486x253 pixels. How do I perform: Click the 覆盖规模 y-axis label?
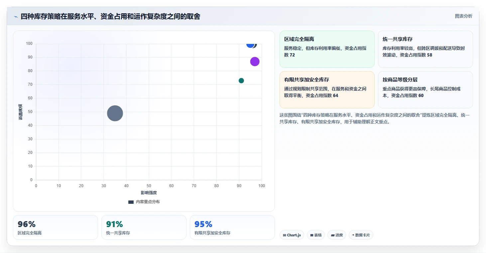click(x=21, y=112)
